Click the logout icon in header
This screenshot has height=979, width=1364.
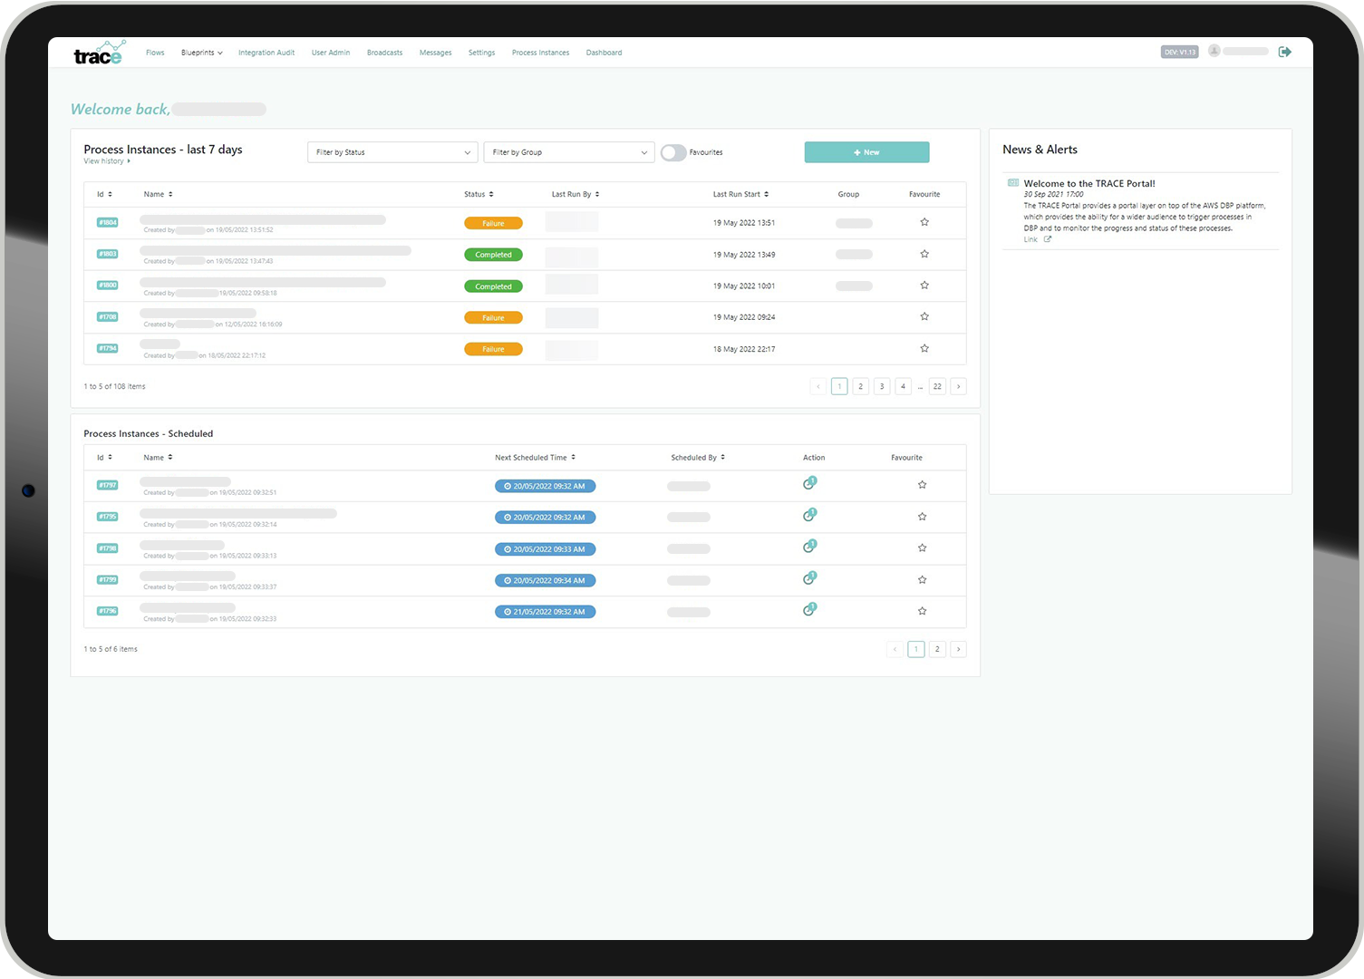pos(1284,52)
